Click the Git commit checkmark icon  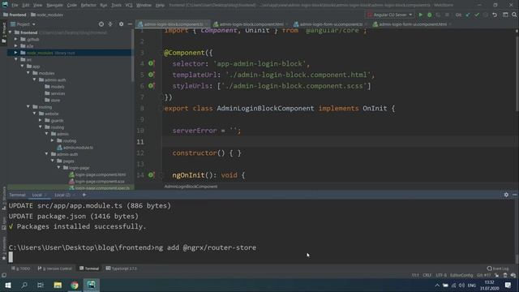click(477, 15)
